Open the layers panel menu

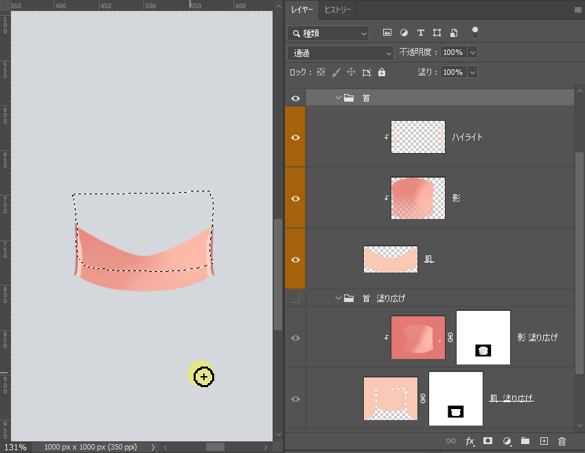577,10
